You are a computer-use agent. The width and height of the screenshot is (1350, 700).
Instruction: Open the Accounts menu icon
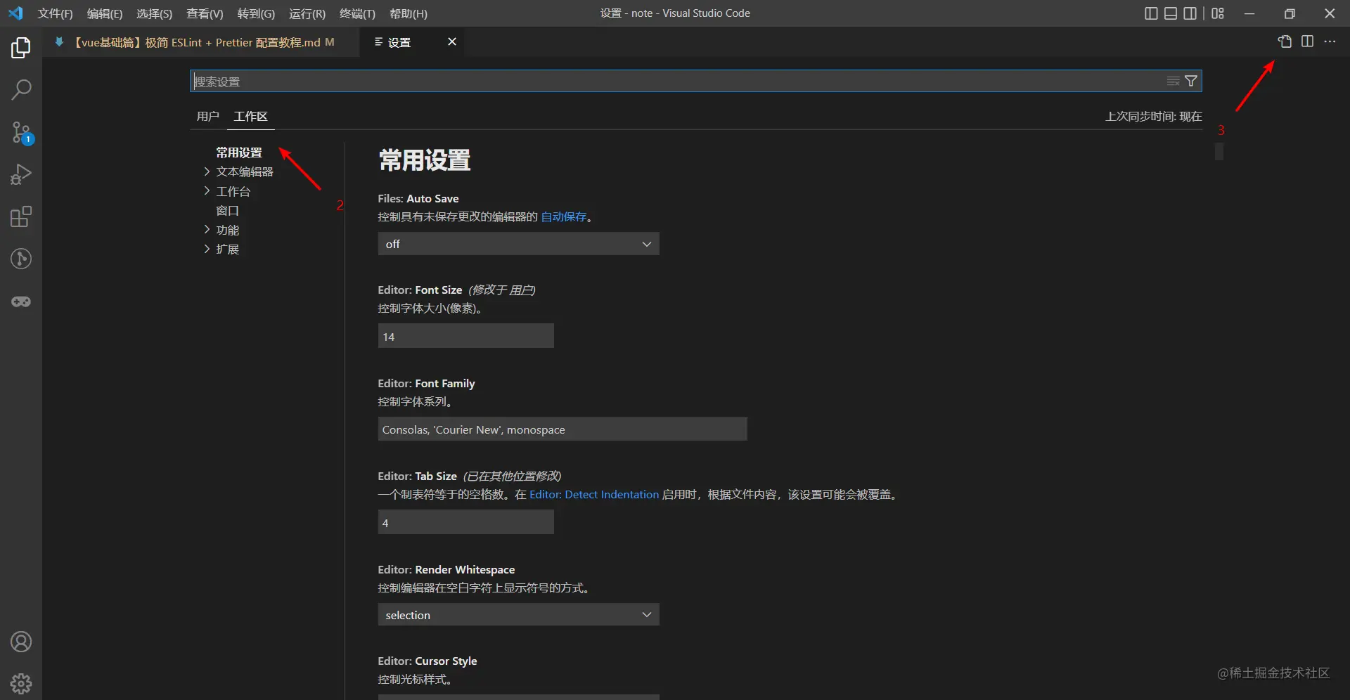click(x=21, y=642)
